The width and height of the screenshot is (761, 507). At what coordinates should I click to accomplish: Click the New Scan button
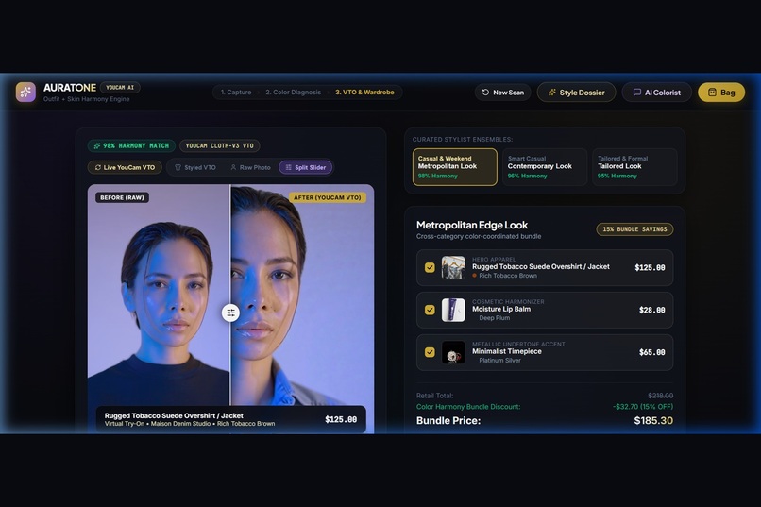coord(503,93)
